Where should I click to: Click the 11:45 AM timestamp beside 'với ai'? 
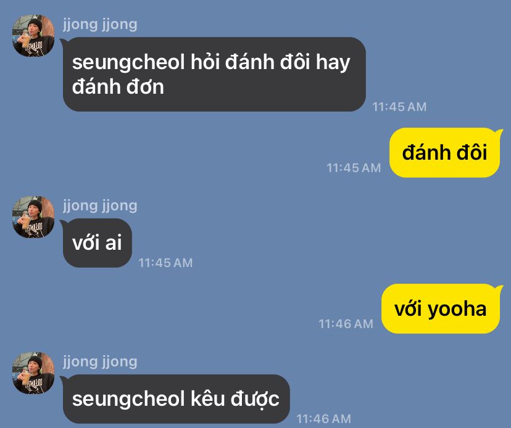tap(165, 263)
